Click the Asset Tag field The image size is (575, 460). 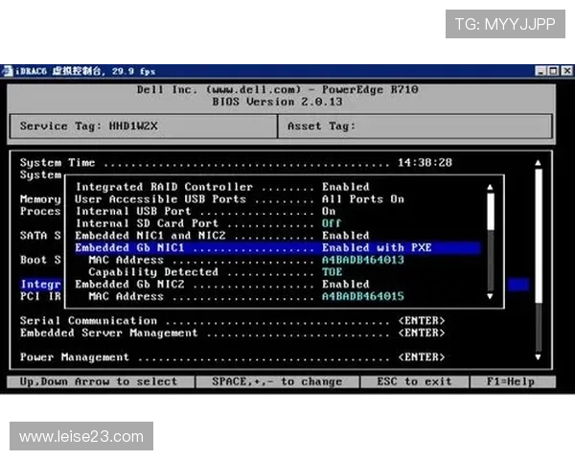[x=415, y=126]
